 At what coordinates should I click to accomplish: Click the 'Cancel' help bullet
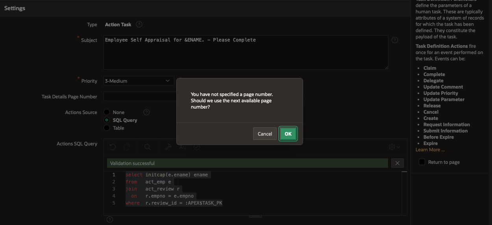pos(431,112)
